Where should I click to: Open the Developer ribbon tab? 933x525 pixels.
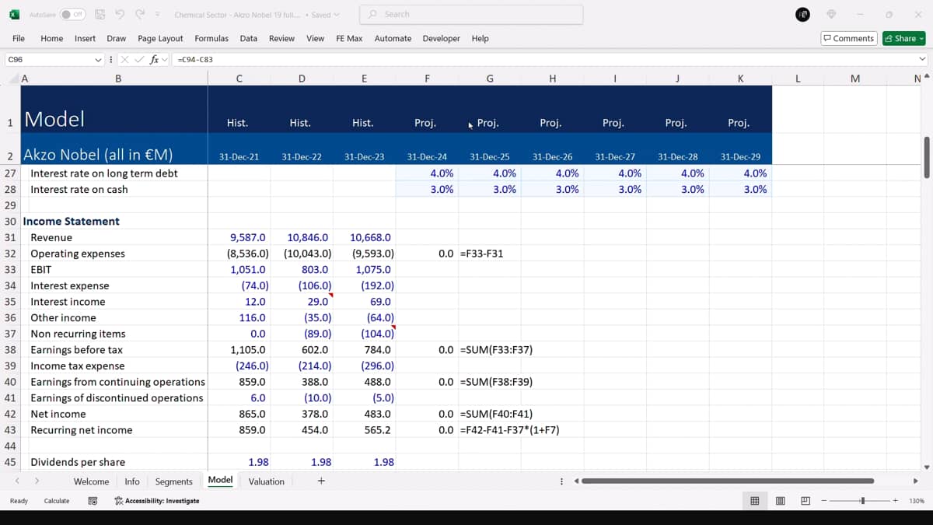pos(441,38)
